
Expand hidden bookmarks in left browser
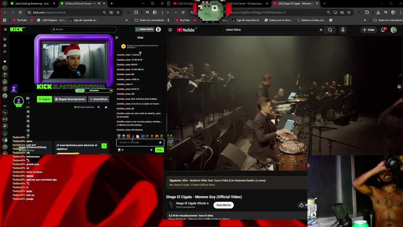tap(126, 20)
